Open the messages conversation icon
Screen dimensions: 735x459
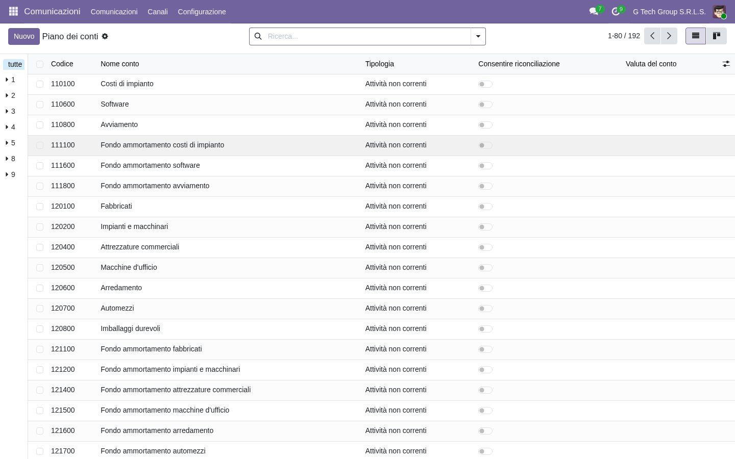(594, 11)
